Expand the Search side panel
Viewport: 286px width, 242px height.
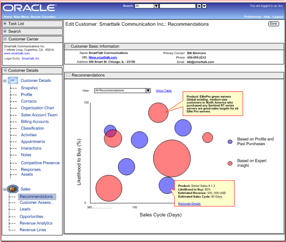click(5, 31)
